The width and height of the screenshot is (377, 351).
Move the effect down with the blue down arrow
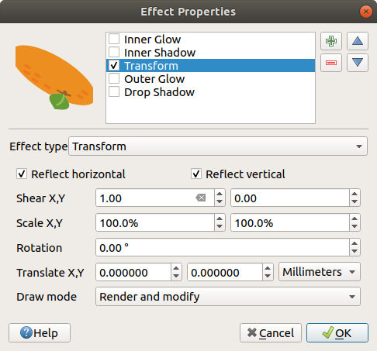click(358, 63)
